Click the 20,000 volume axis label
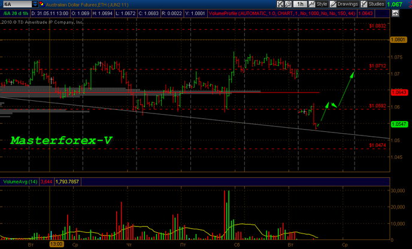This screenshot has height=249, width=412. tap(398, 207)
